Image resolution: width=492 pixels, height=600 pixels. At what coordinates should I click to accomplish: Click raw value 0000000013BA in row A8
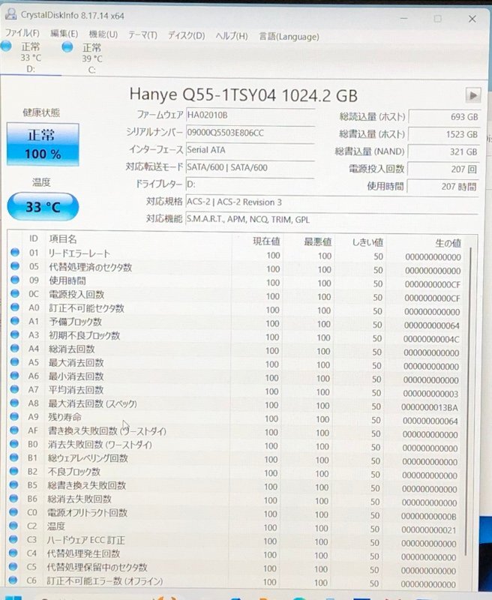429,407
